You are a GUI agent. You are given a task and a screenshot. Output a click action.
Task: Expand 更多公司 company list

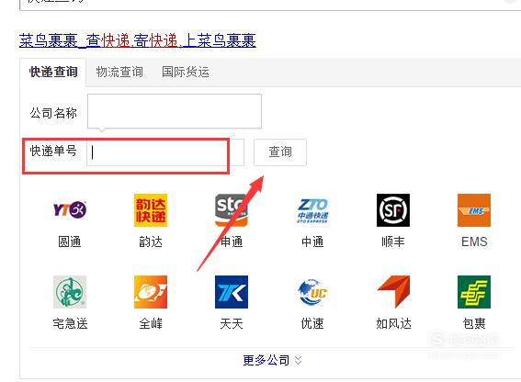272,360
